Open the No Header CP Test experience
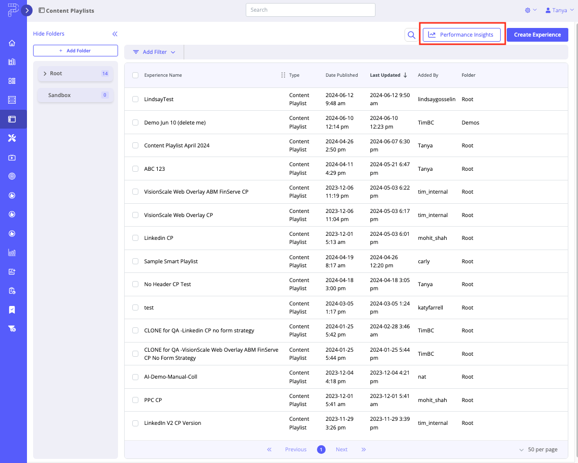The width and height of the screenshot is (578, 463). pos(167,285)
